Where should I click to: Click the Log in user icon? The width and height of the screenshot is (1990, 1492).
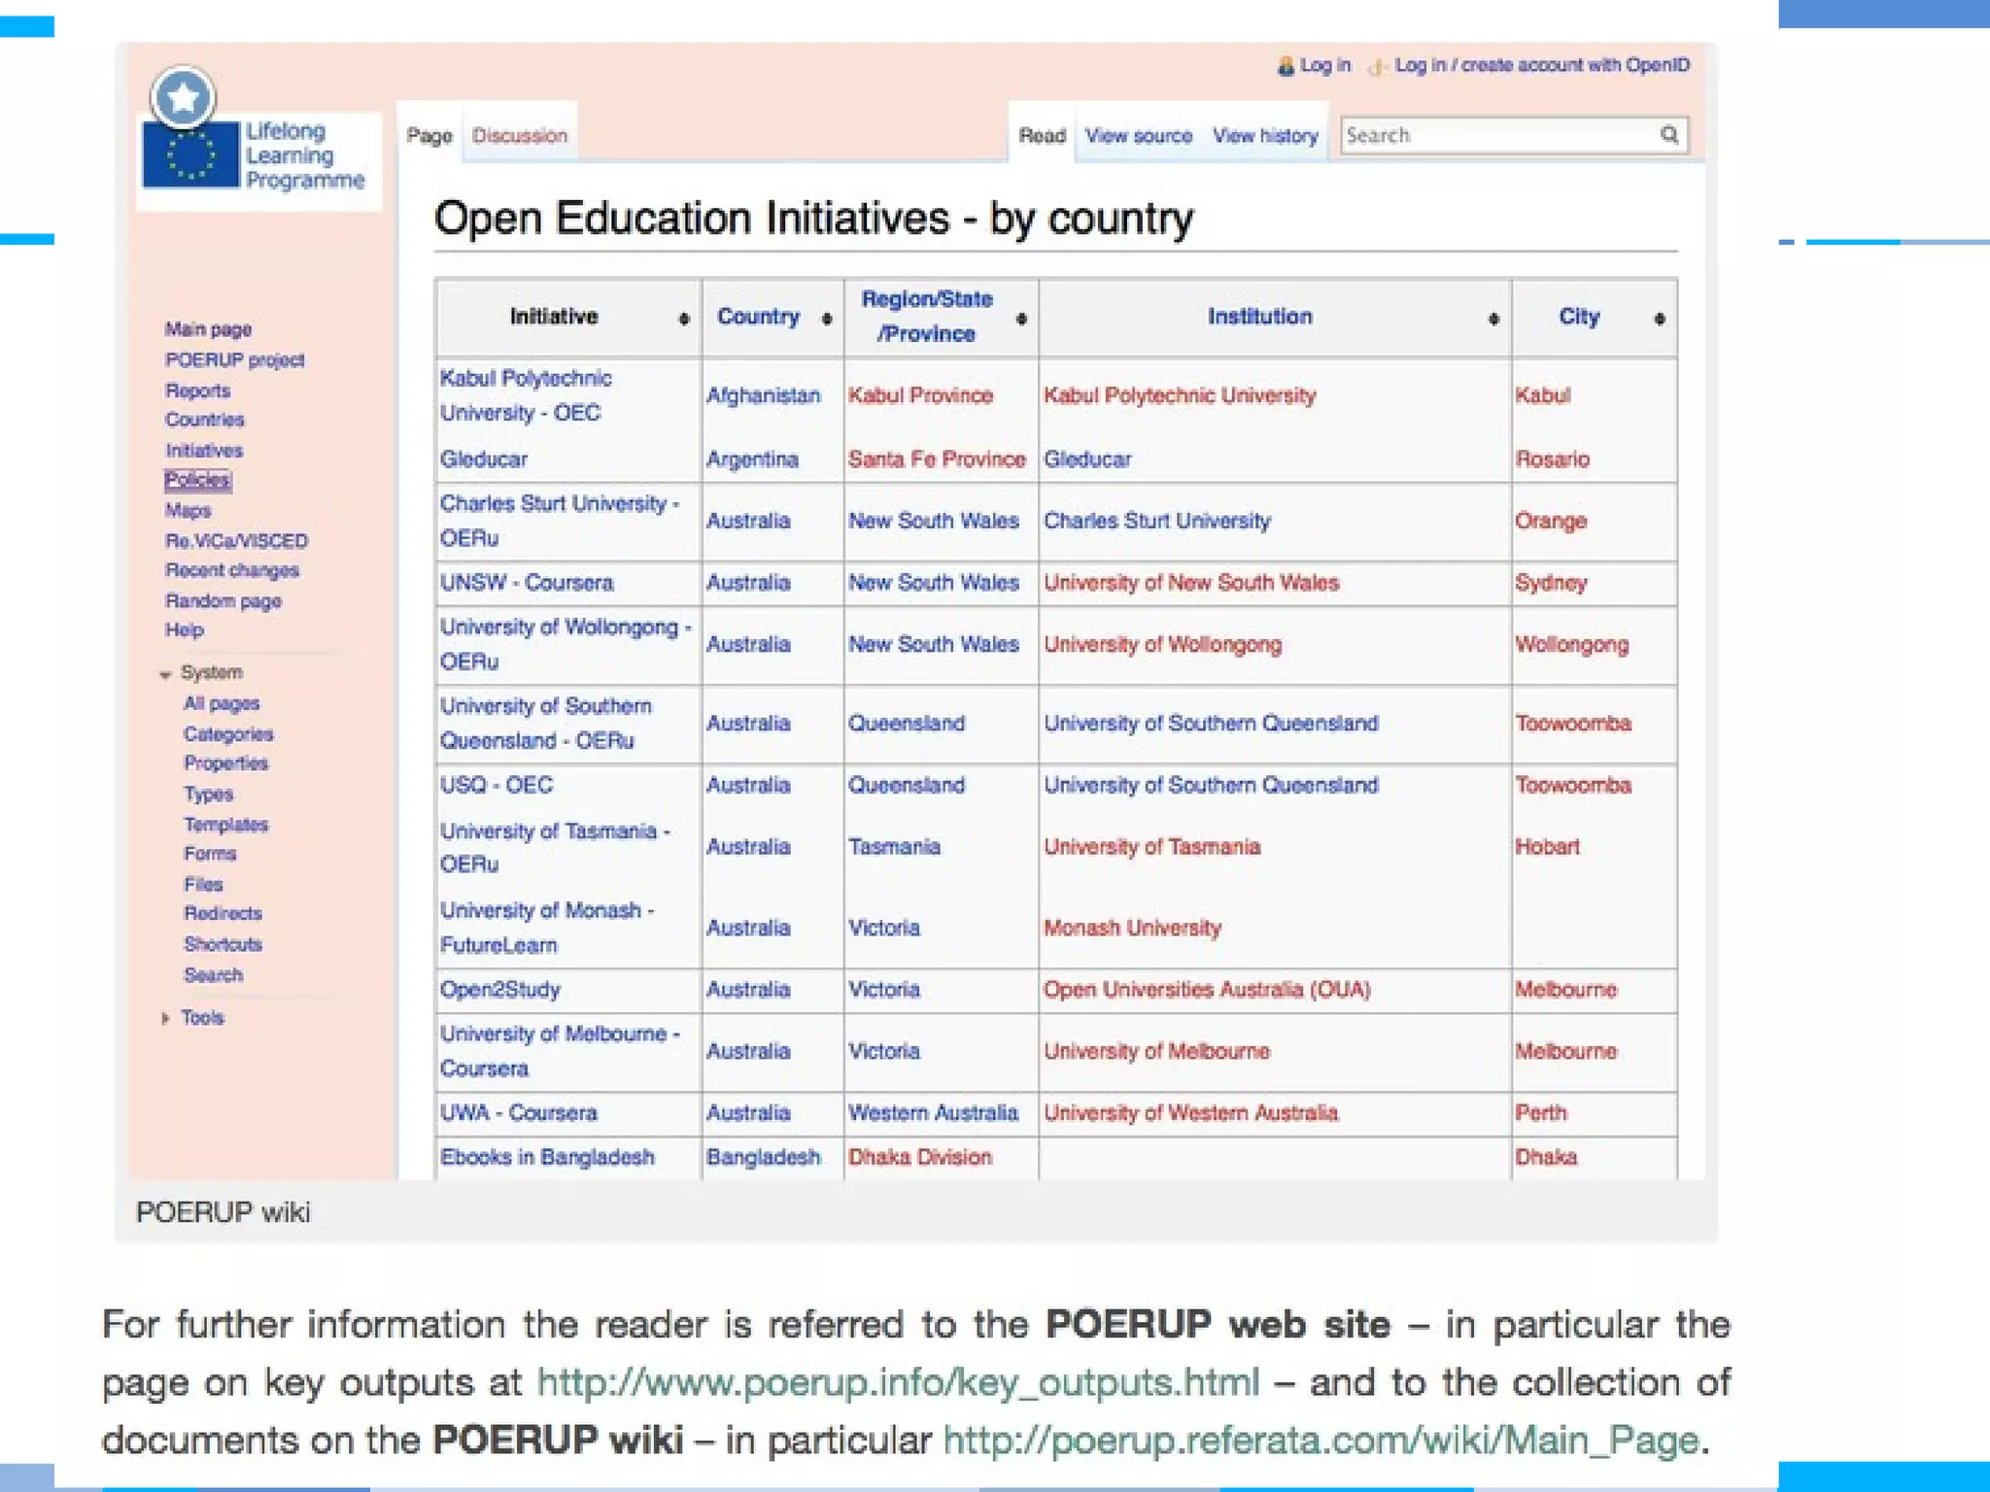1286,66
